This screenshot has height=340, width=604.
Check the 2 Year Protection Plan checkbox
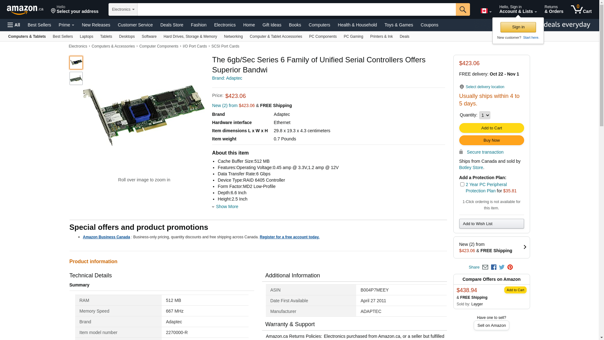[462, 184]
